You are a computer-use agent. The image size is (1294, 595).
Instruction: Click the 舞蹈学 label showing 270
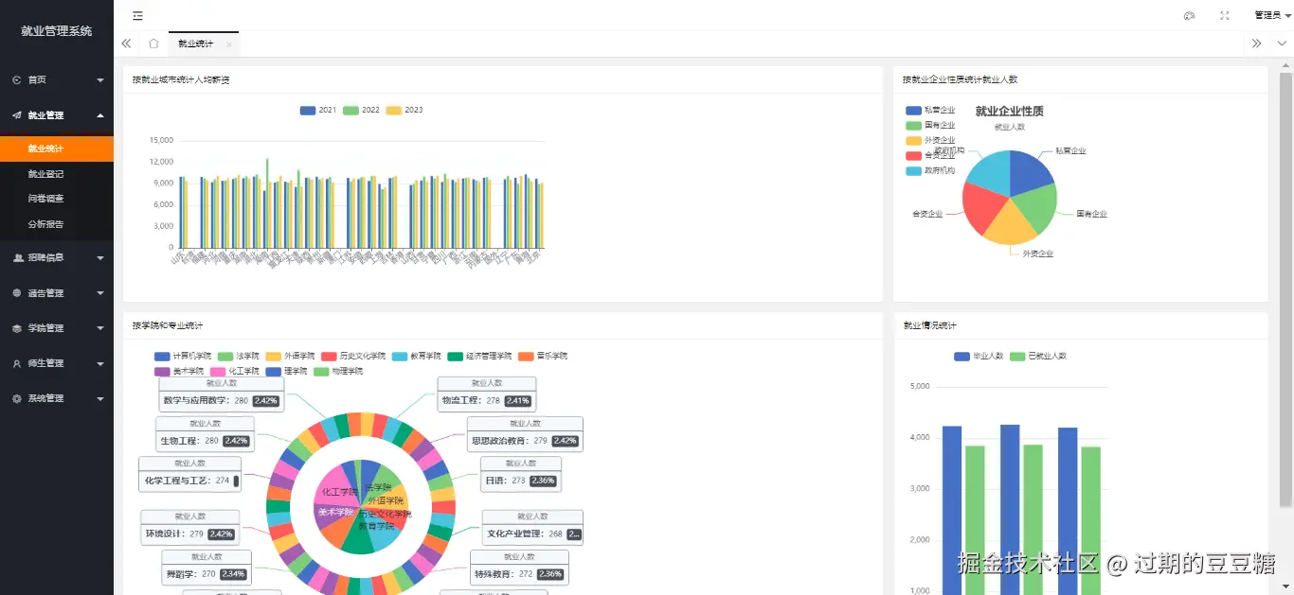point(207,569)
